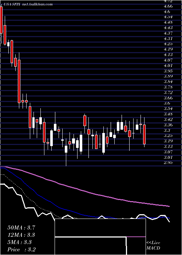
Task: Click the 5MA : 3.3 readout
Action: point(19,242)
